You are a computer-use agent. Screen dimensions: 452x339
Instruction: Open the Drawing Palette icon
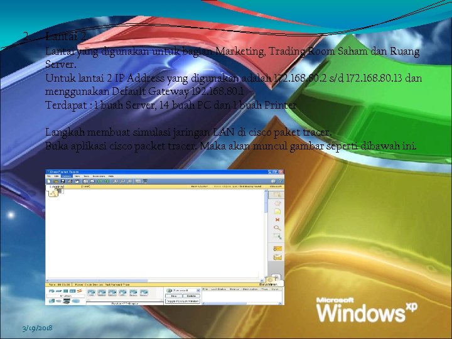(x=138, y=181)
